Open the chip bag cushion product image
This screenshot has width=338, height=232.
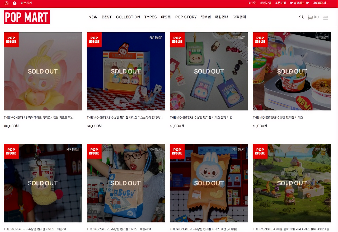[x=209, y=183]
